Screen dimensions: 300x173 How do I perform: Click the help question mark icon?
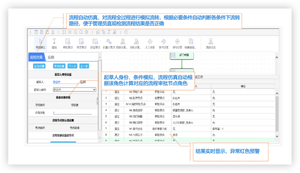126,32
